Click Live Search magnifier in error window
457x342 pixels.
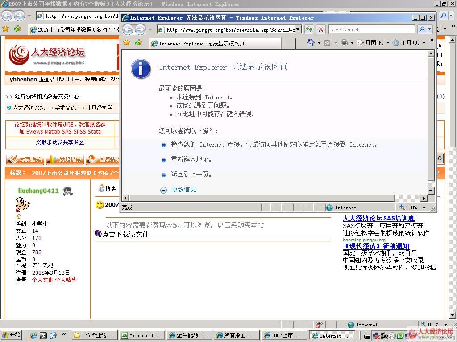pos(421,29)
